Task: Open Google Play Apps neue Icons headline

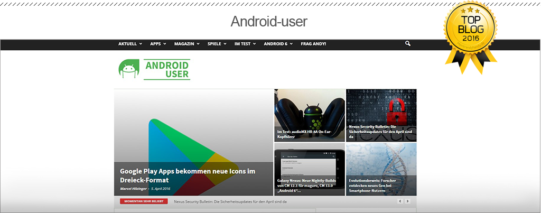Action: (188, 175)
